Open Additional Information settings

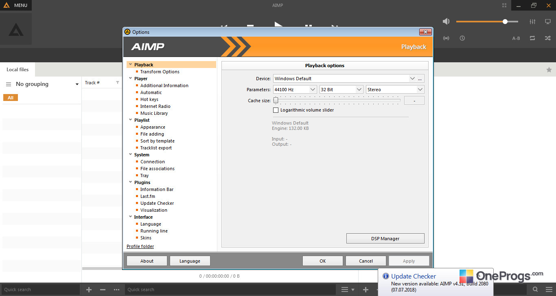tap(164, 86)
